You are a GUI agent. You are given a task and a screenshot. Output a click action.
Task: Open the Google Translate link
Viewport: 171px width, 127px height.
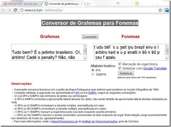[x=155, y=68]
